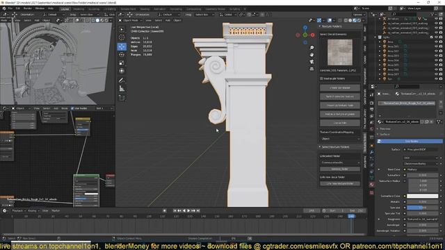Expand the Preview panel in material properties
The image size is (445, 250).
(385, 128)
